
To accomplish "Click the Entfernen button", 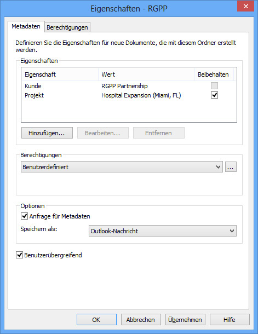I will point(159,133).
